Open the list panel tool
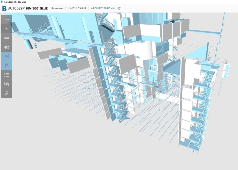The width and height of the screenshot is (238, 170). [x=7, y=75]
